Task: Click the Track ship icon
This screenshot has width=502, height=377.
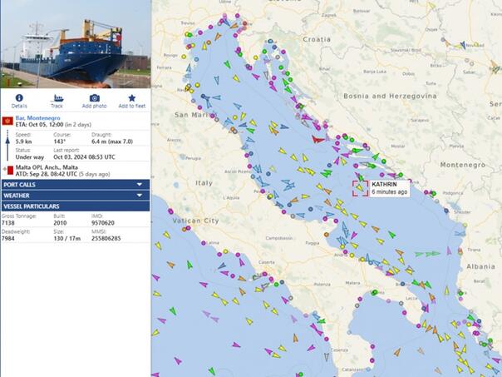Action: coord(57,98)
